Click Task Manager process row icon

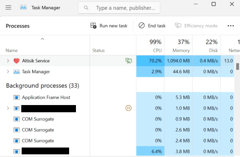[x=16, y=72]
